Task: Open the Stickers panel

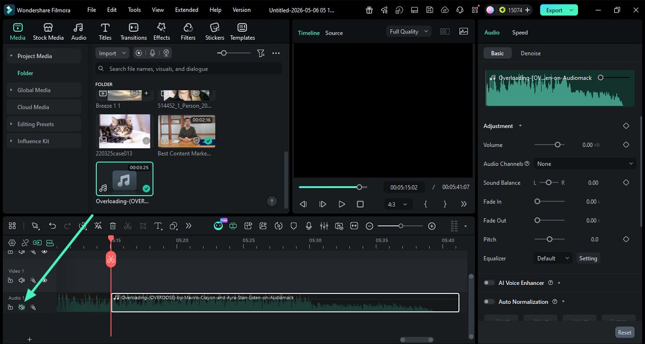Action: tap(214, 32)
